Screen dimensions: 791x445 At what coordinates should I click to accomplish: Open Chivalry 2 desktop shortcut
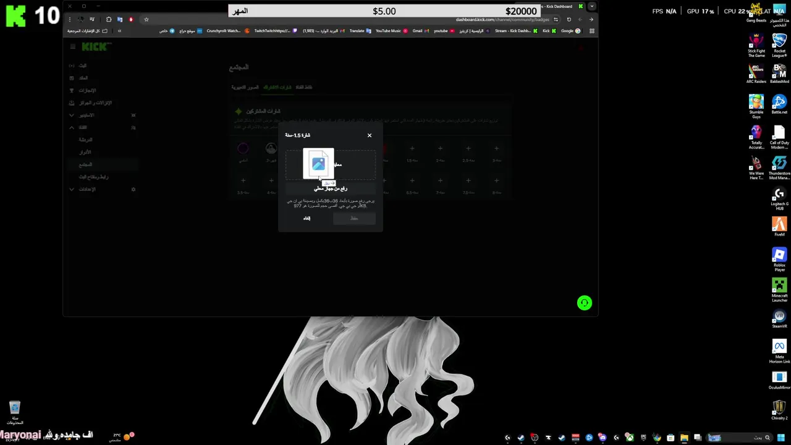pyautogui.click(x=779, y=410)
